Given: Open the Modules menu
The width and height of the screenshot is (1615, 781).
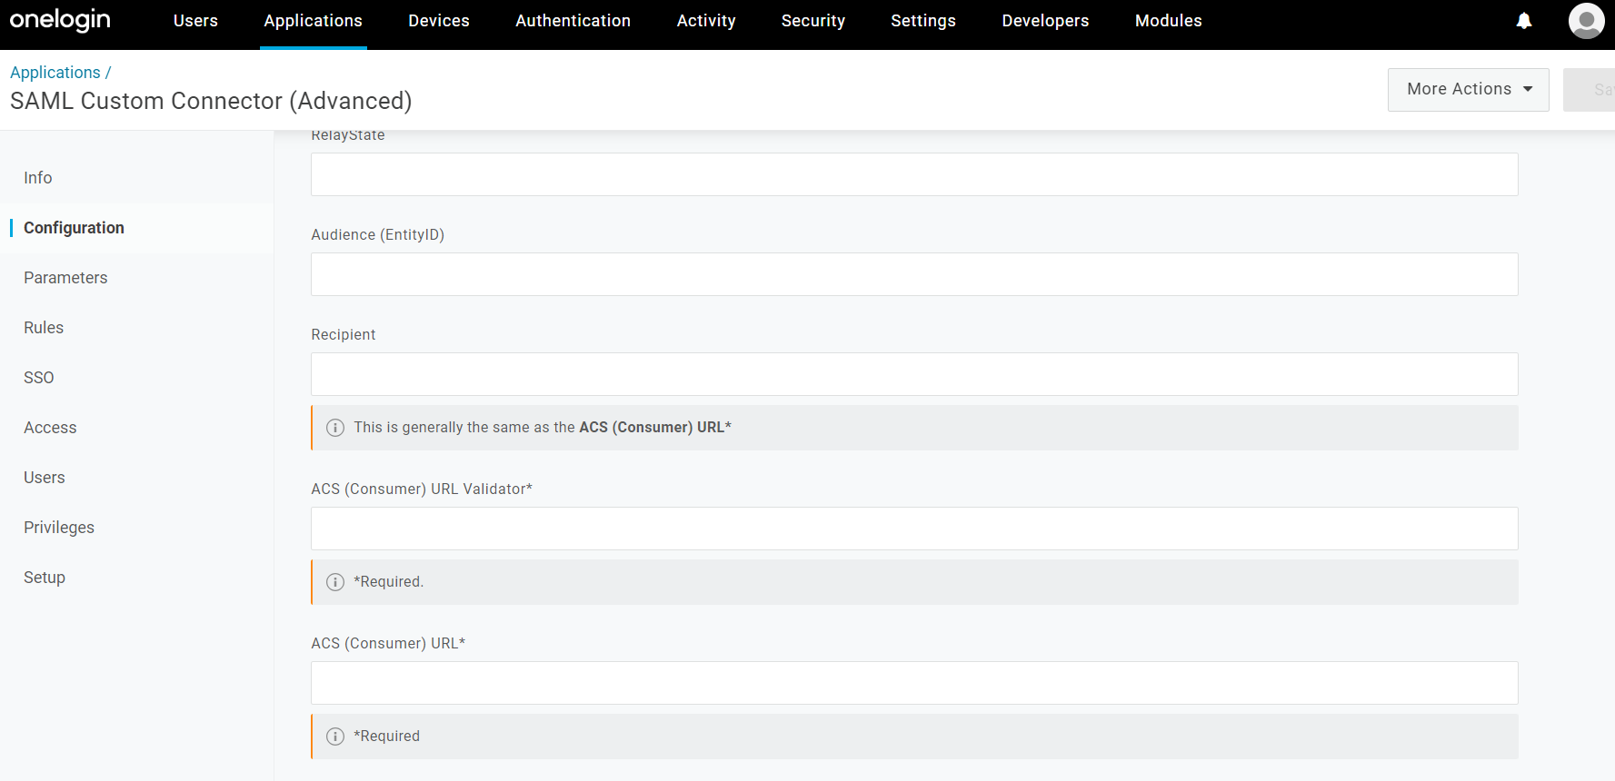Looking at the screenshot, I should click(x=1169, y=21).
